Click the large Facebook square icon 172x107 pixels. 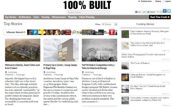[x=165, y=11]
